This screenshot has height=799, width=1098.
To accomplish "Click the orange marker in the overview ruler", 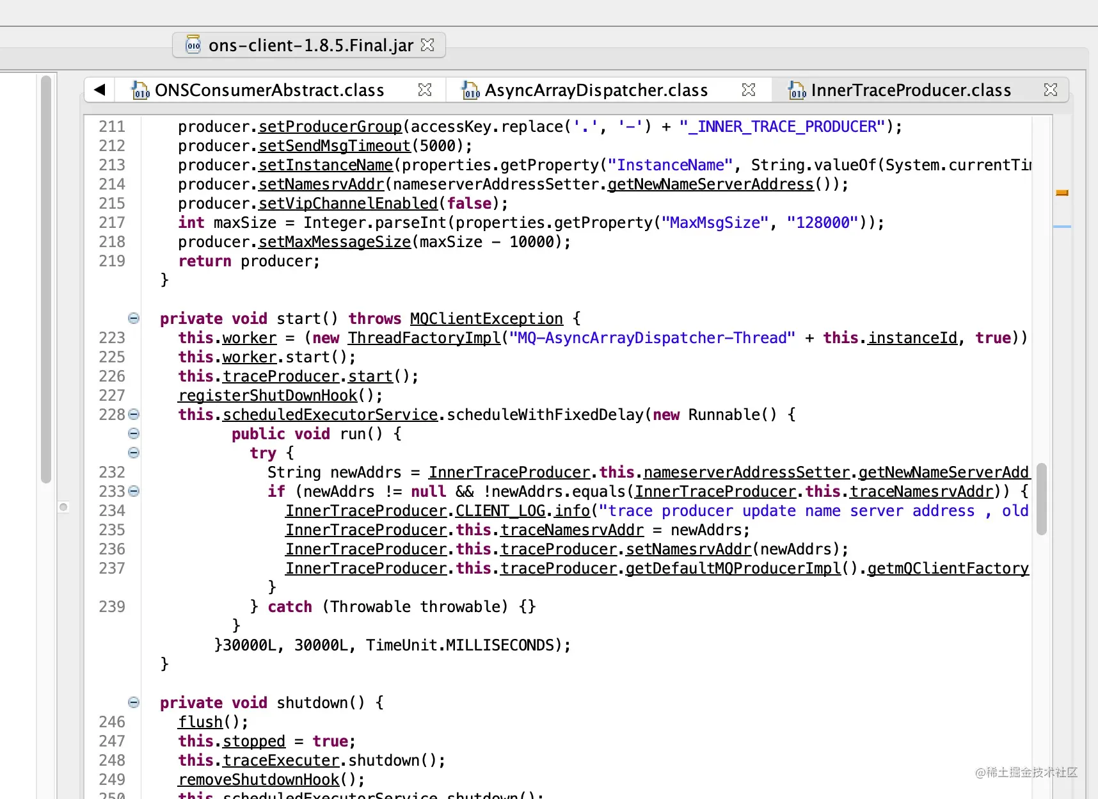I will coord(1062,193).
